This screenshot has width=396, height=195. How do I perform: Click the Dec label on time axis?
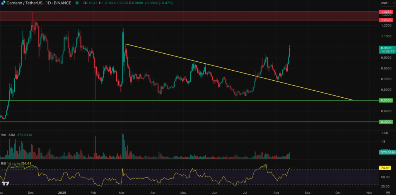(31, 192)
